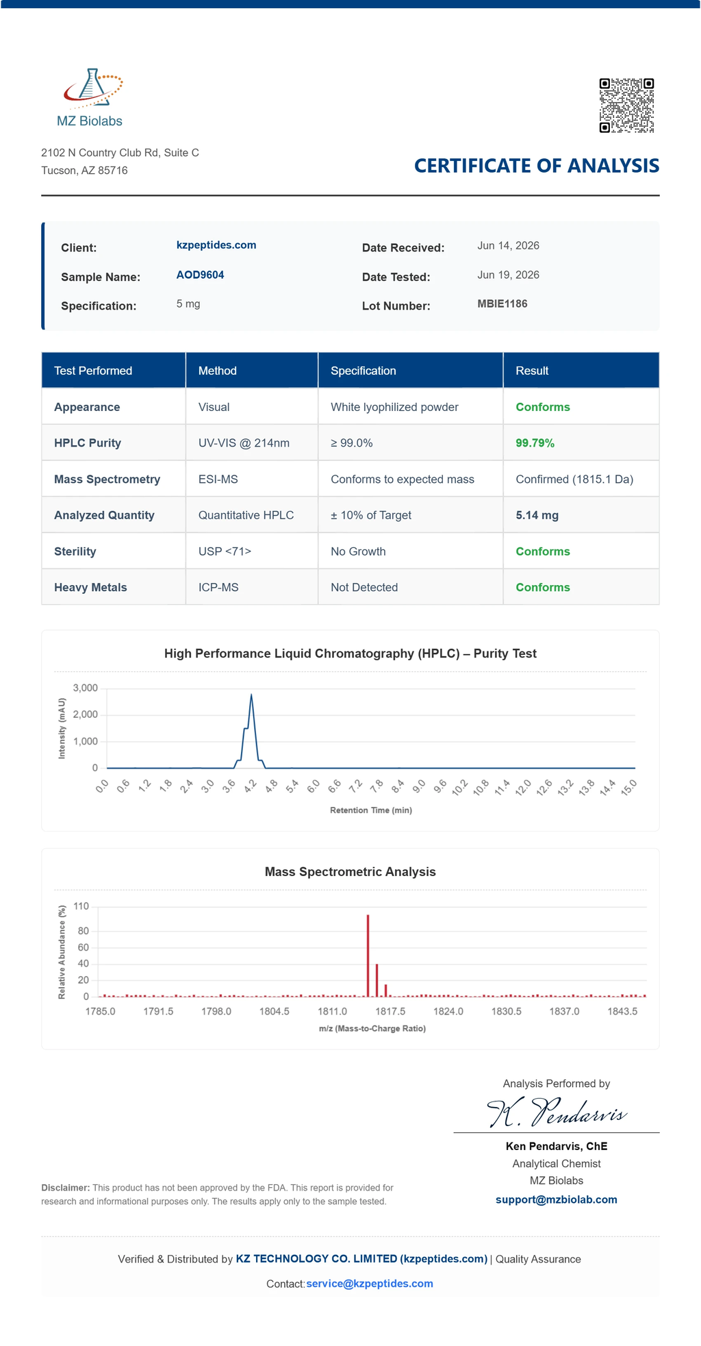Open the service@kzpeptides.com contact email

370,1284
